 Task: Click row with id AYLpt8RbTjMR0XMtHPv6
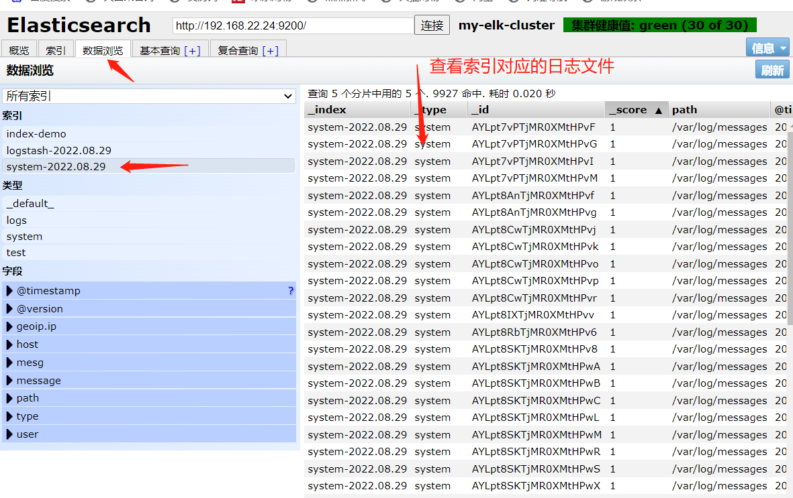click(546, 332)
